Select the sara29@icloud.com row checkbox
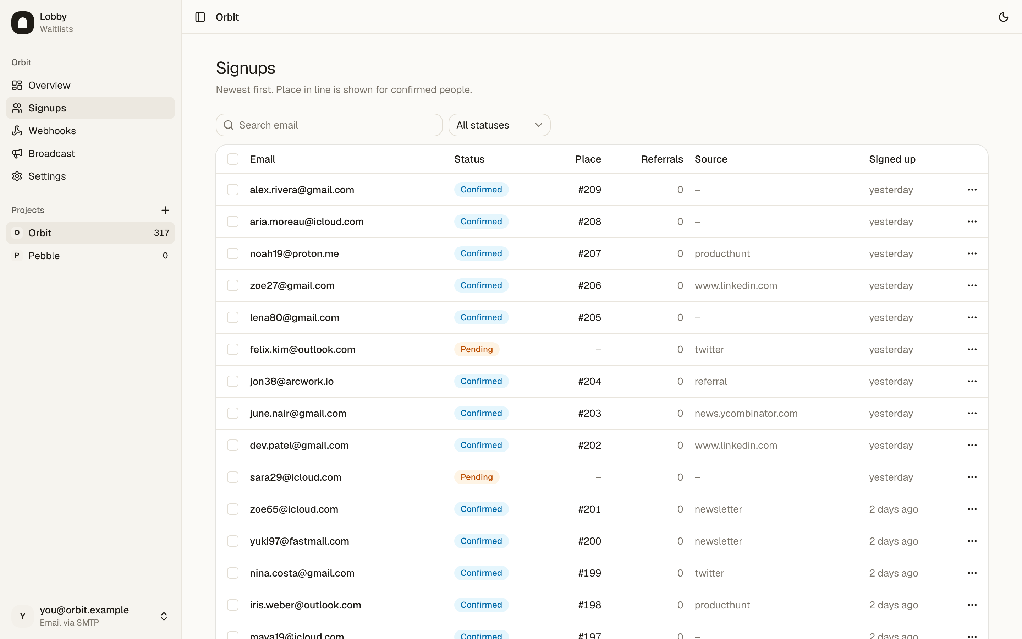Viewport: 1022px width, 639px height. 233,477
